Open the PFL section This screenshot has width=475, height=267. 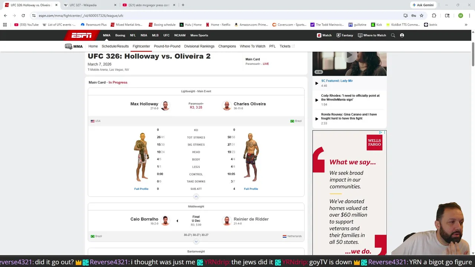pos(272,46)
